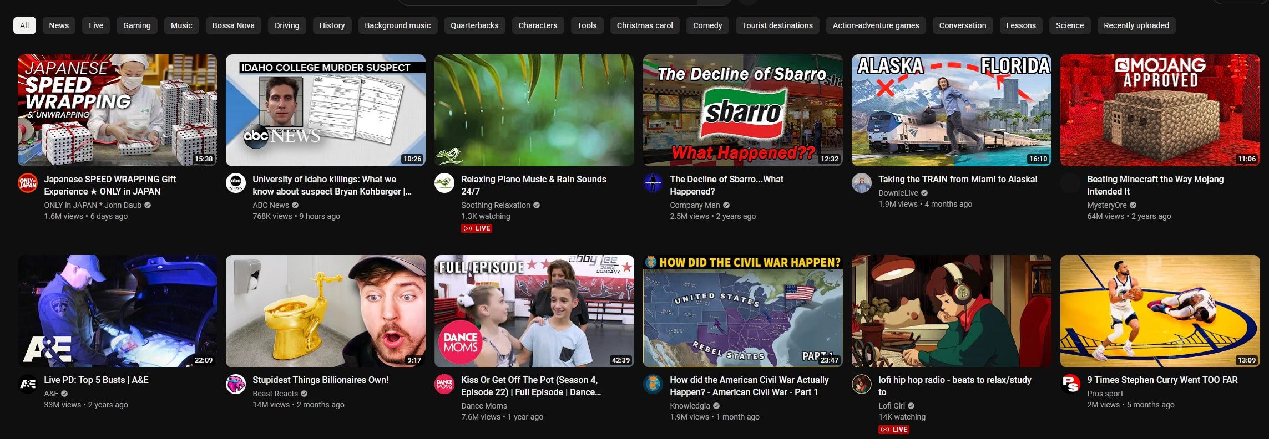
Task: Open the Soothing Relaxation channel avatar
Action: click(x=444, y=183)
